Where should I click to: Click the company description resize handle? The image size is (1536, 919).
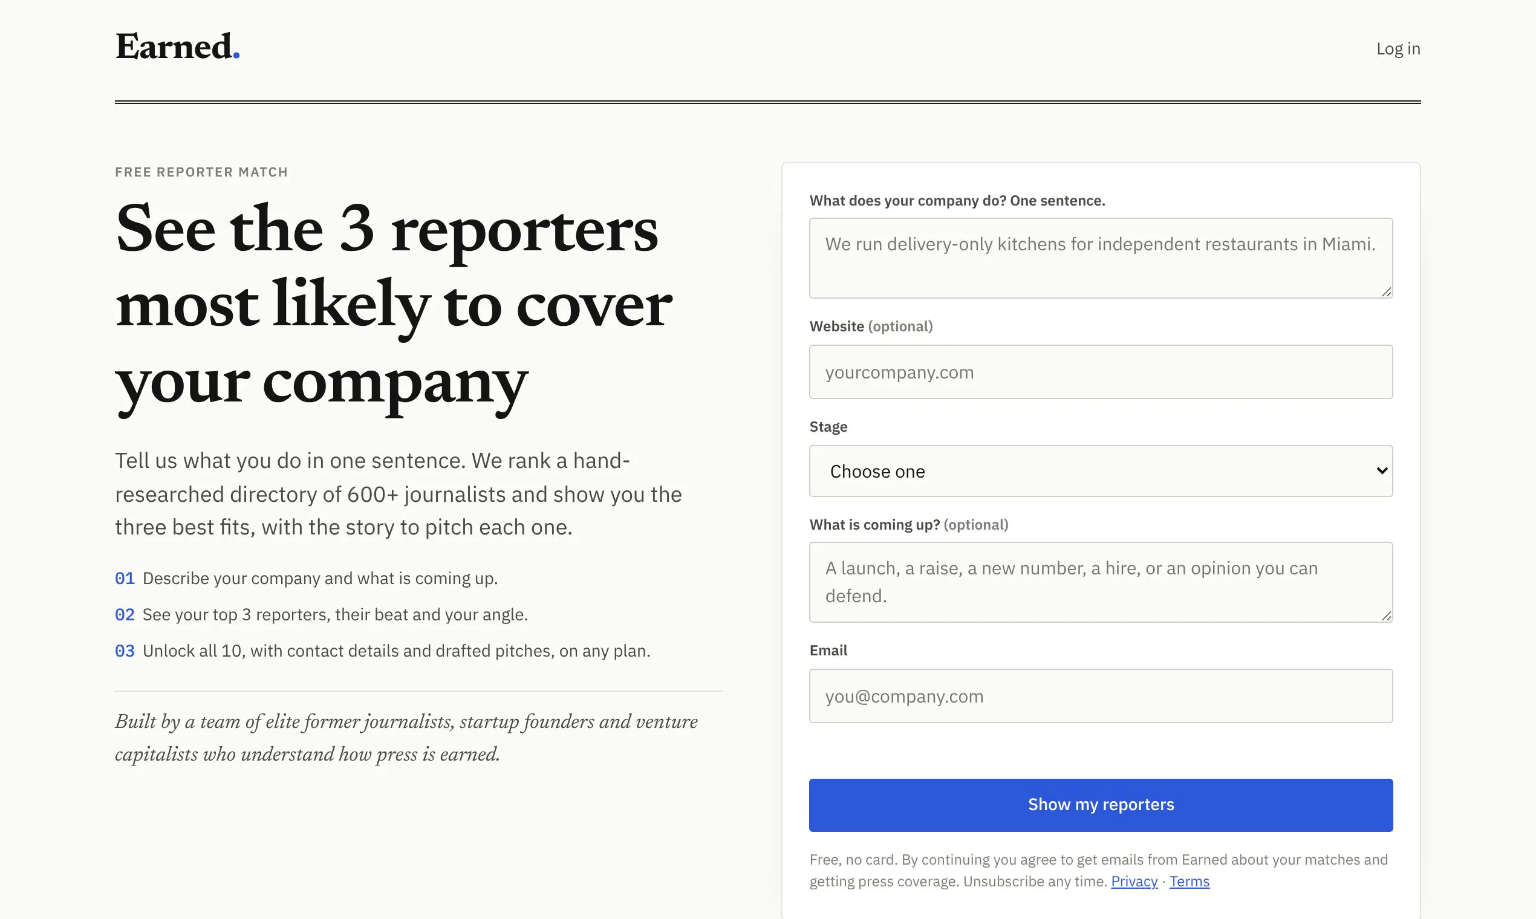coord(1386,291)
